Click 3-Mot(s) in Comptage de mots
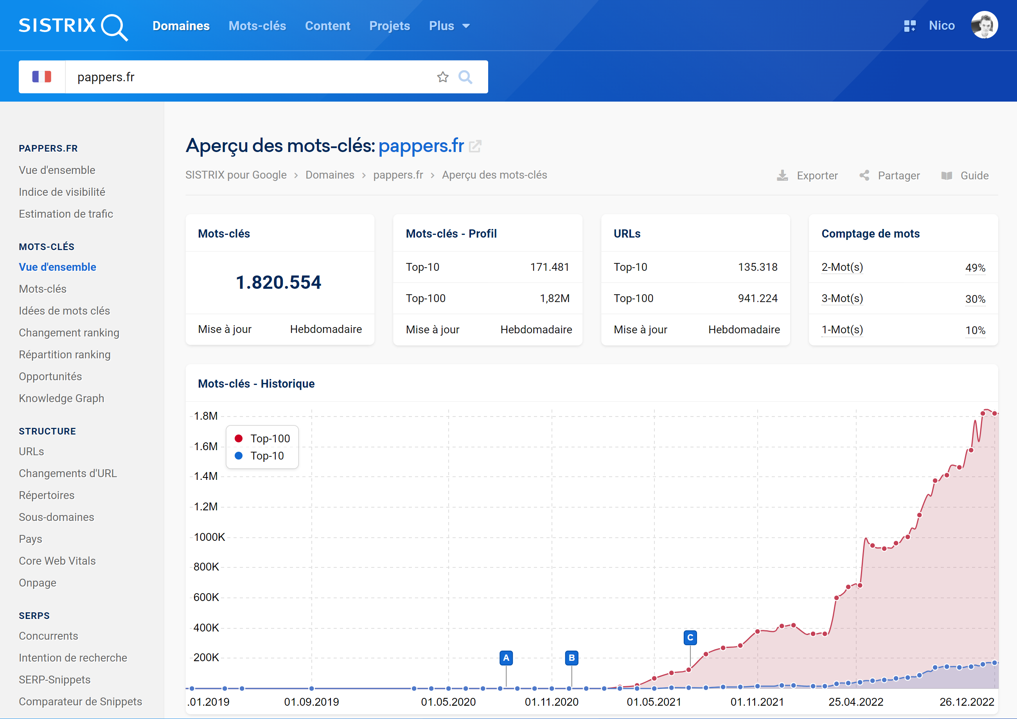 click(x=843, y=299)
